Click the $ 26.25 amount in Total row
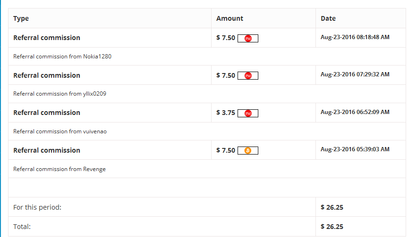 pyautogui.click(x=332, y=227)
